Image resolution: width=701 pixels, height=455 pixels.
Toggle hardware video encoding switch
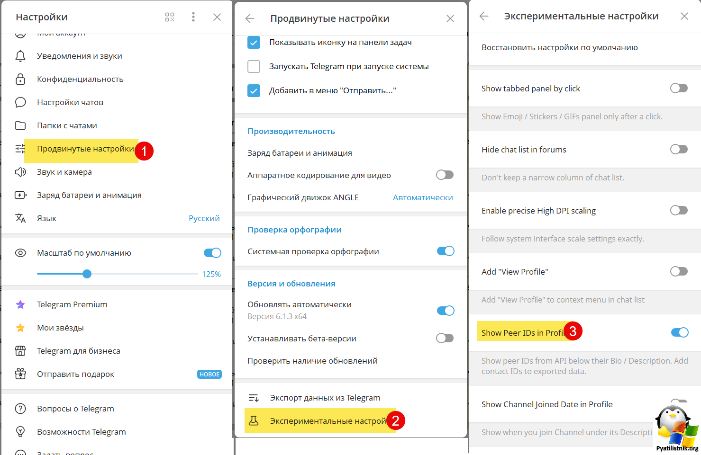(x=445, y=175)
